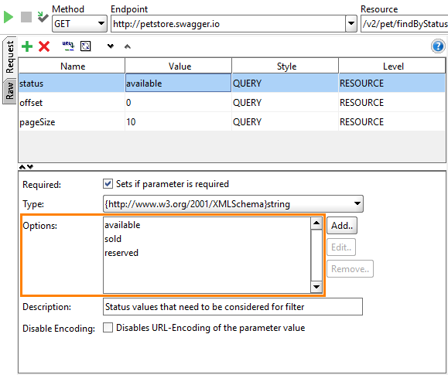The width and height of the screenshot is (448, 375).
Task: Switch to the Raw tab
Action: pyautogui.click(x=10, y=91)
